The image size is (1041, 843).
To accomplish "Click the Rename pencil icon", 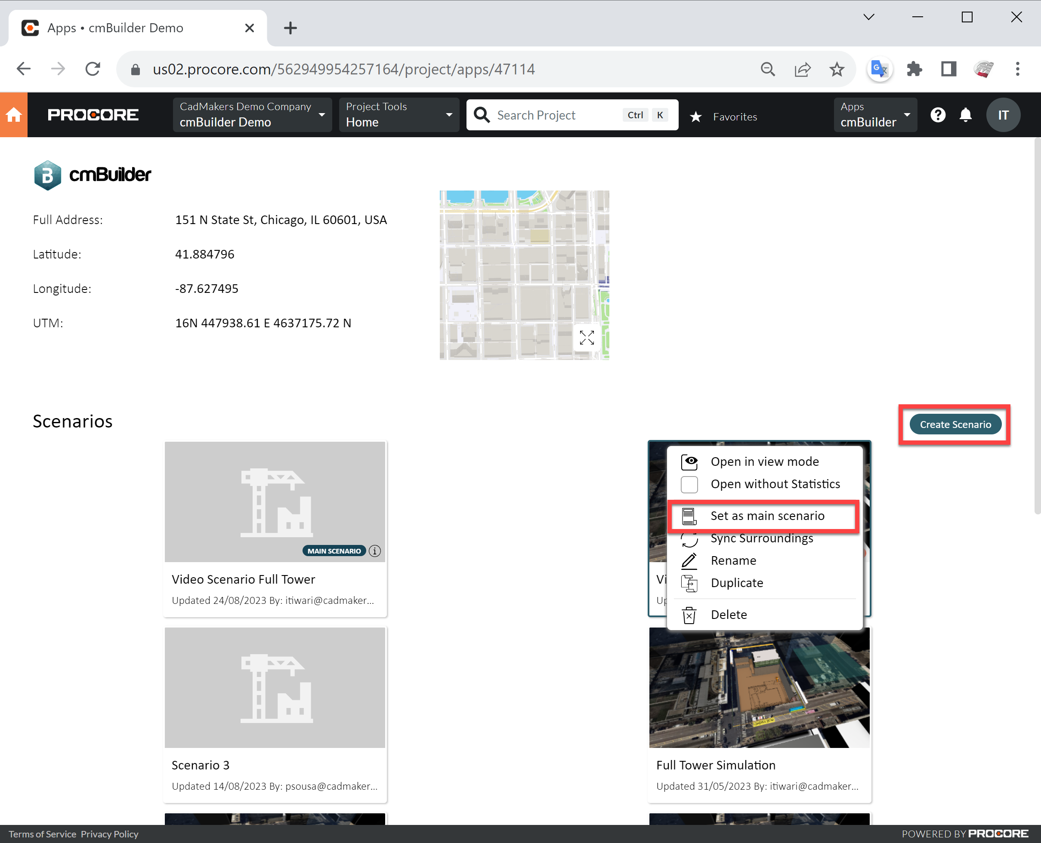I will [x=689, y=560].
